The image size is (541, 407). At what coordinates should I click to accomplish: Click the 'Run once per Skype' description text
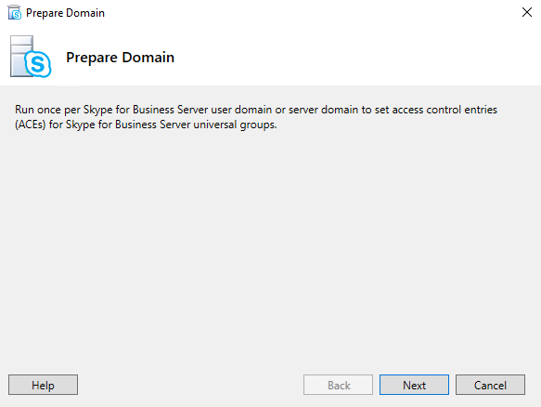coord(256,117)
